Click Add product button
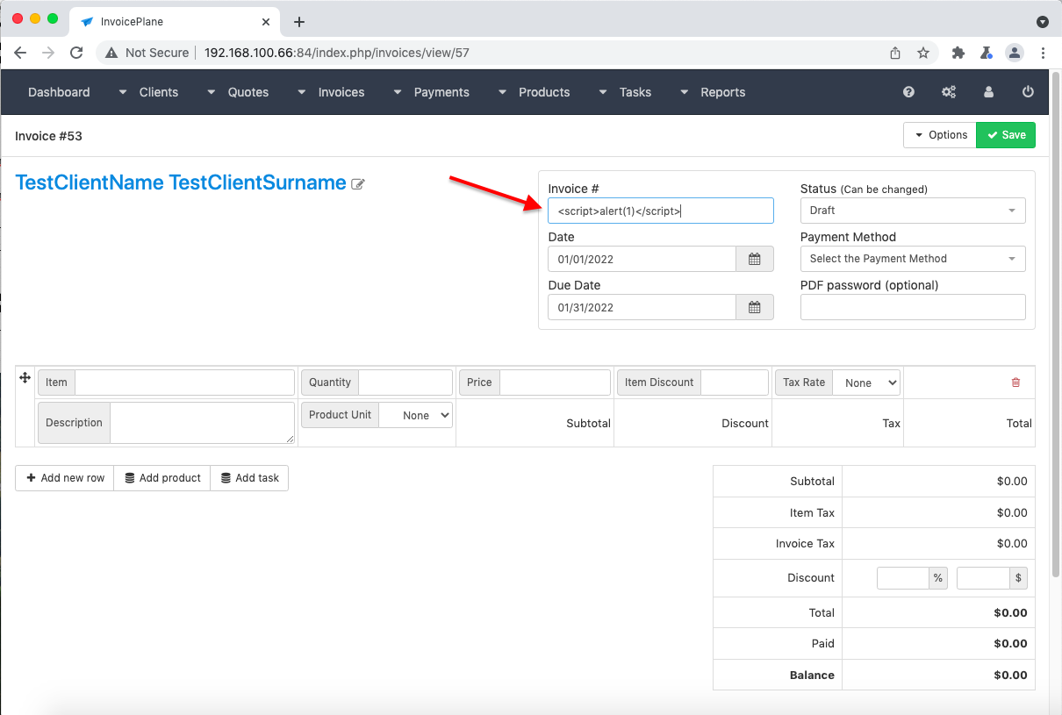 point(162,478)
